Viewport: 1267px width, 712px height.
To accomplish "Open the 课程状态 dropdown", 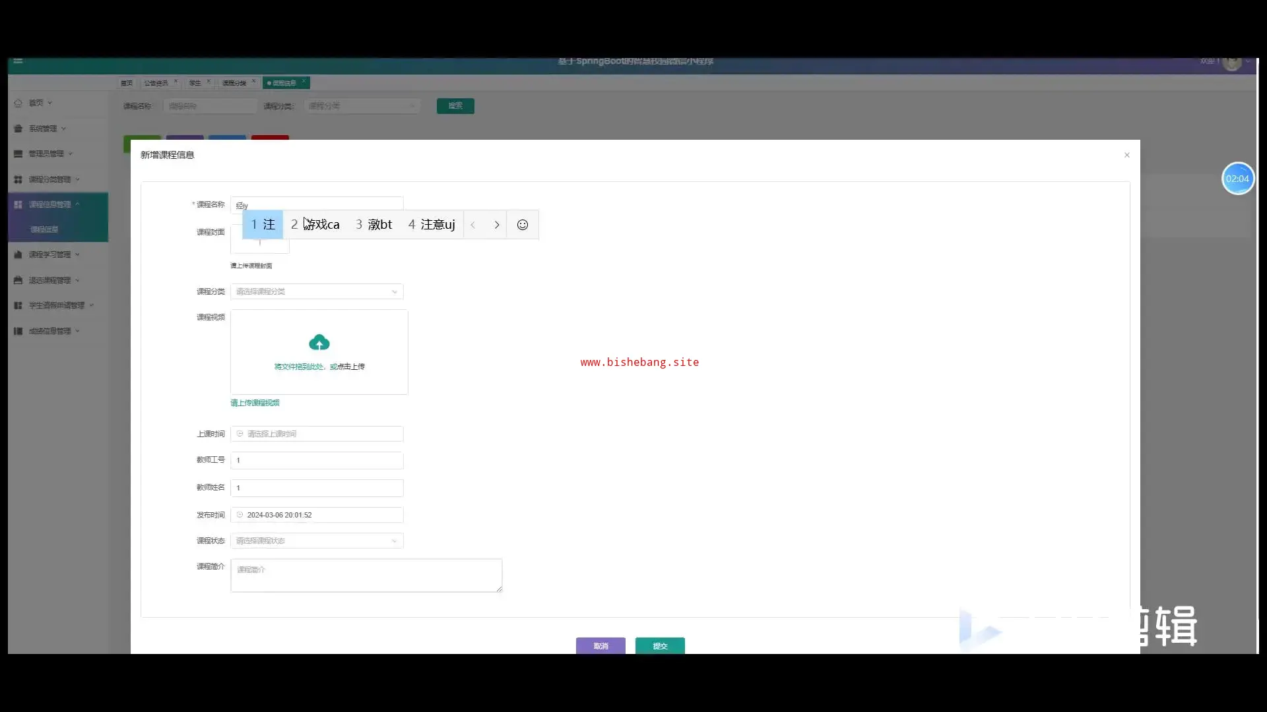I will 317,541.
